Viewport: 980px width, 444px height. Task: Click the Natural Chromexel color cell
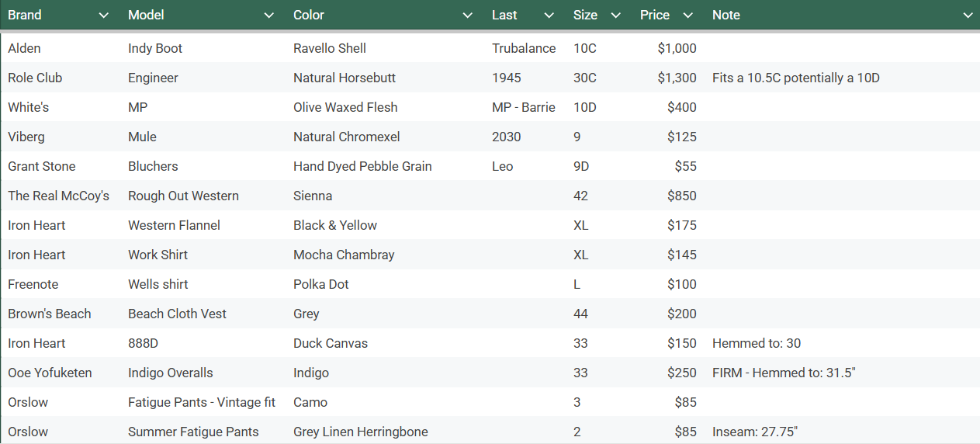tap(347, 137)
